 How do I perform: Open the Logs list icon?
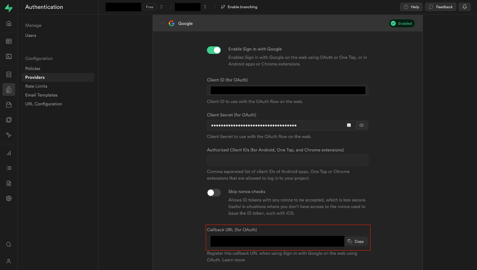[9, 168]
